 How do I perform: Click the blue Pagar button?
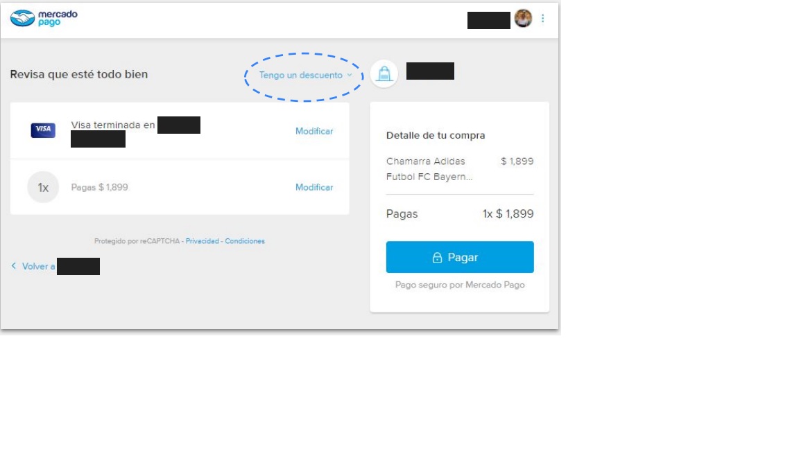pyautogui.click(x=460, y=257)
